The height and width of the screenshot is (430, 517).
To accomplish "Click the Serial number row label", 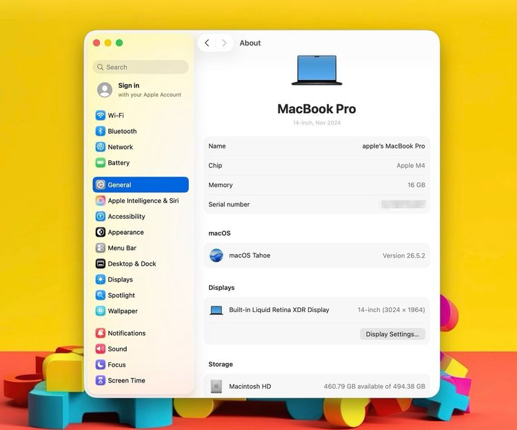I will [x=229, y=204].
